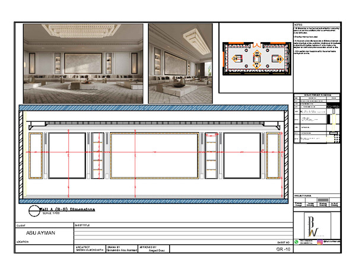Select the center chair group in the floor plan
Image resolution: width=356 pixels, height=275 pixels.
pos(256,58)
